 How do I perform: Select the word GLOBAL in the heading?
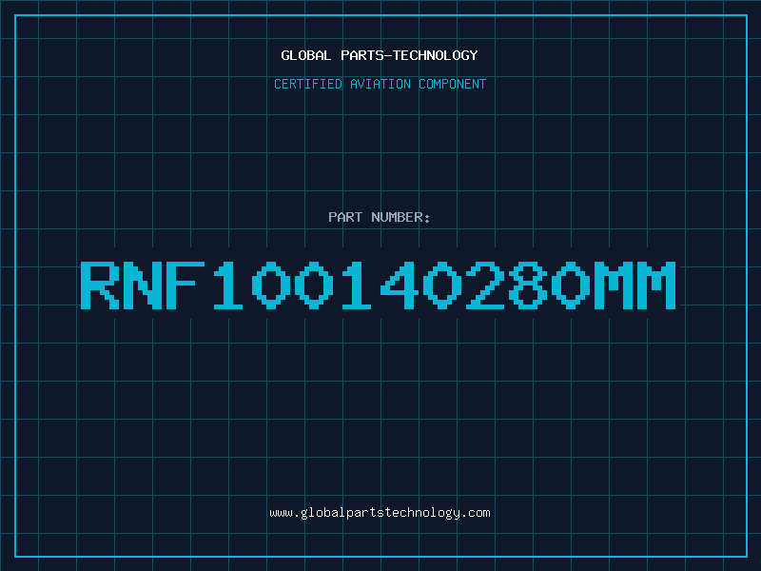click(x=303, y=55)
